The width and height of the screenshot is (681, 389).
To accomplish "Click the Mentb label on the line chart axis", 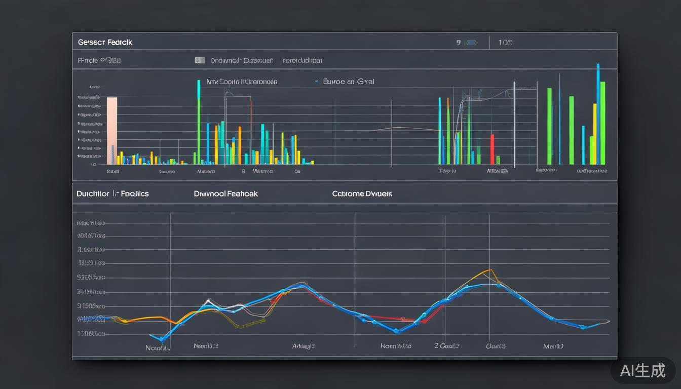I will [553, 346].
